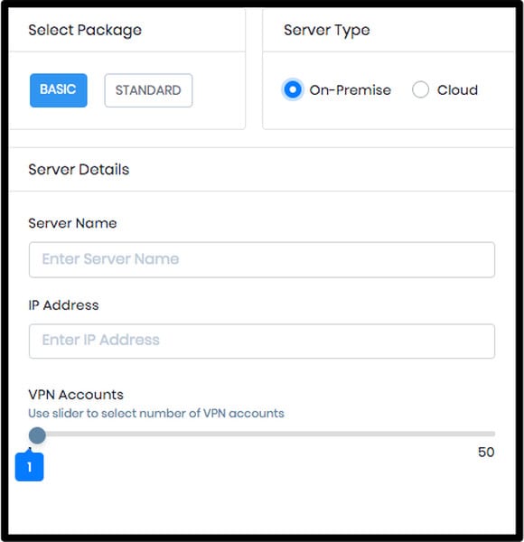The image size is (524, 542).
Task: Select the Cloud radio button
Action: tap(420, 89)
